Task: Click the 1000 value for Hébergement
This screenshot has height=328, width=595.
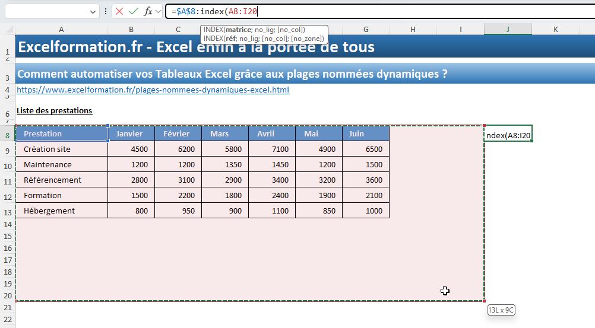Action: (x=366, y=211)
